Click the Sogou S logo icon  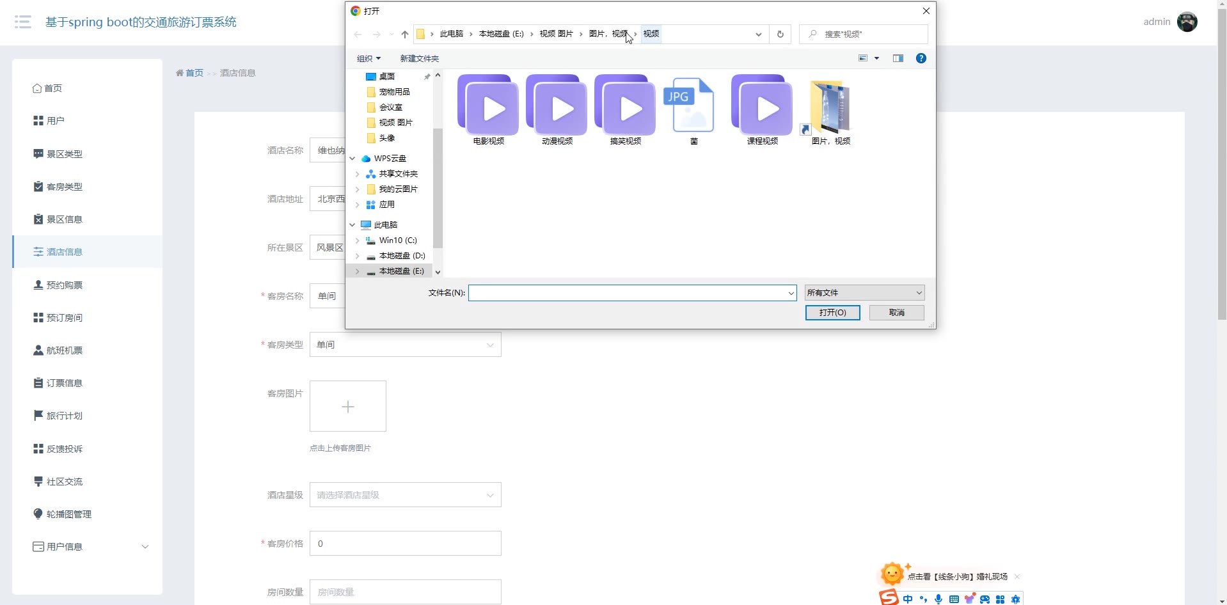889,597
